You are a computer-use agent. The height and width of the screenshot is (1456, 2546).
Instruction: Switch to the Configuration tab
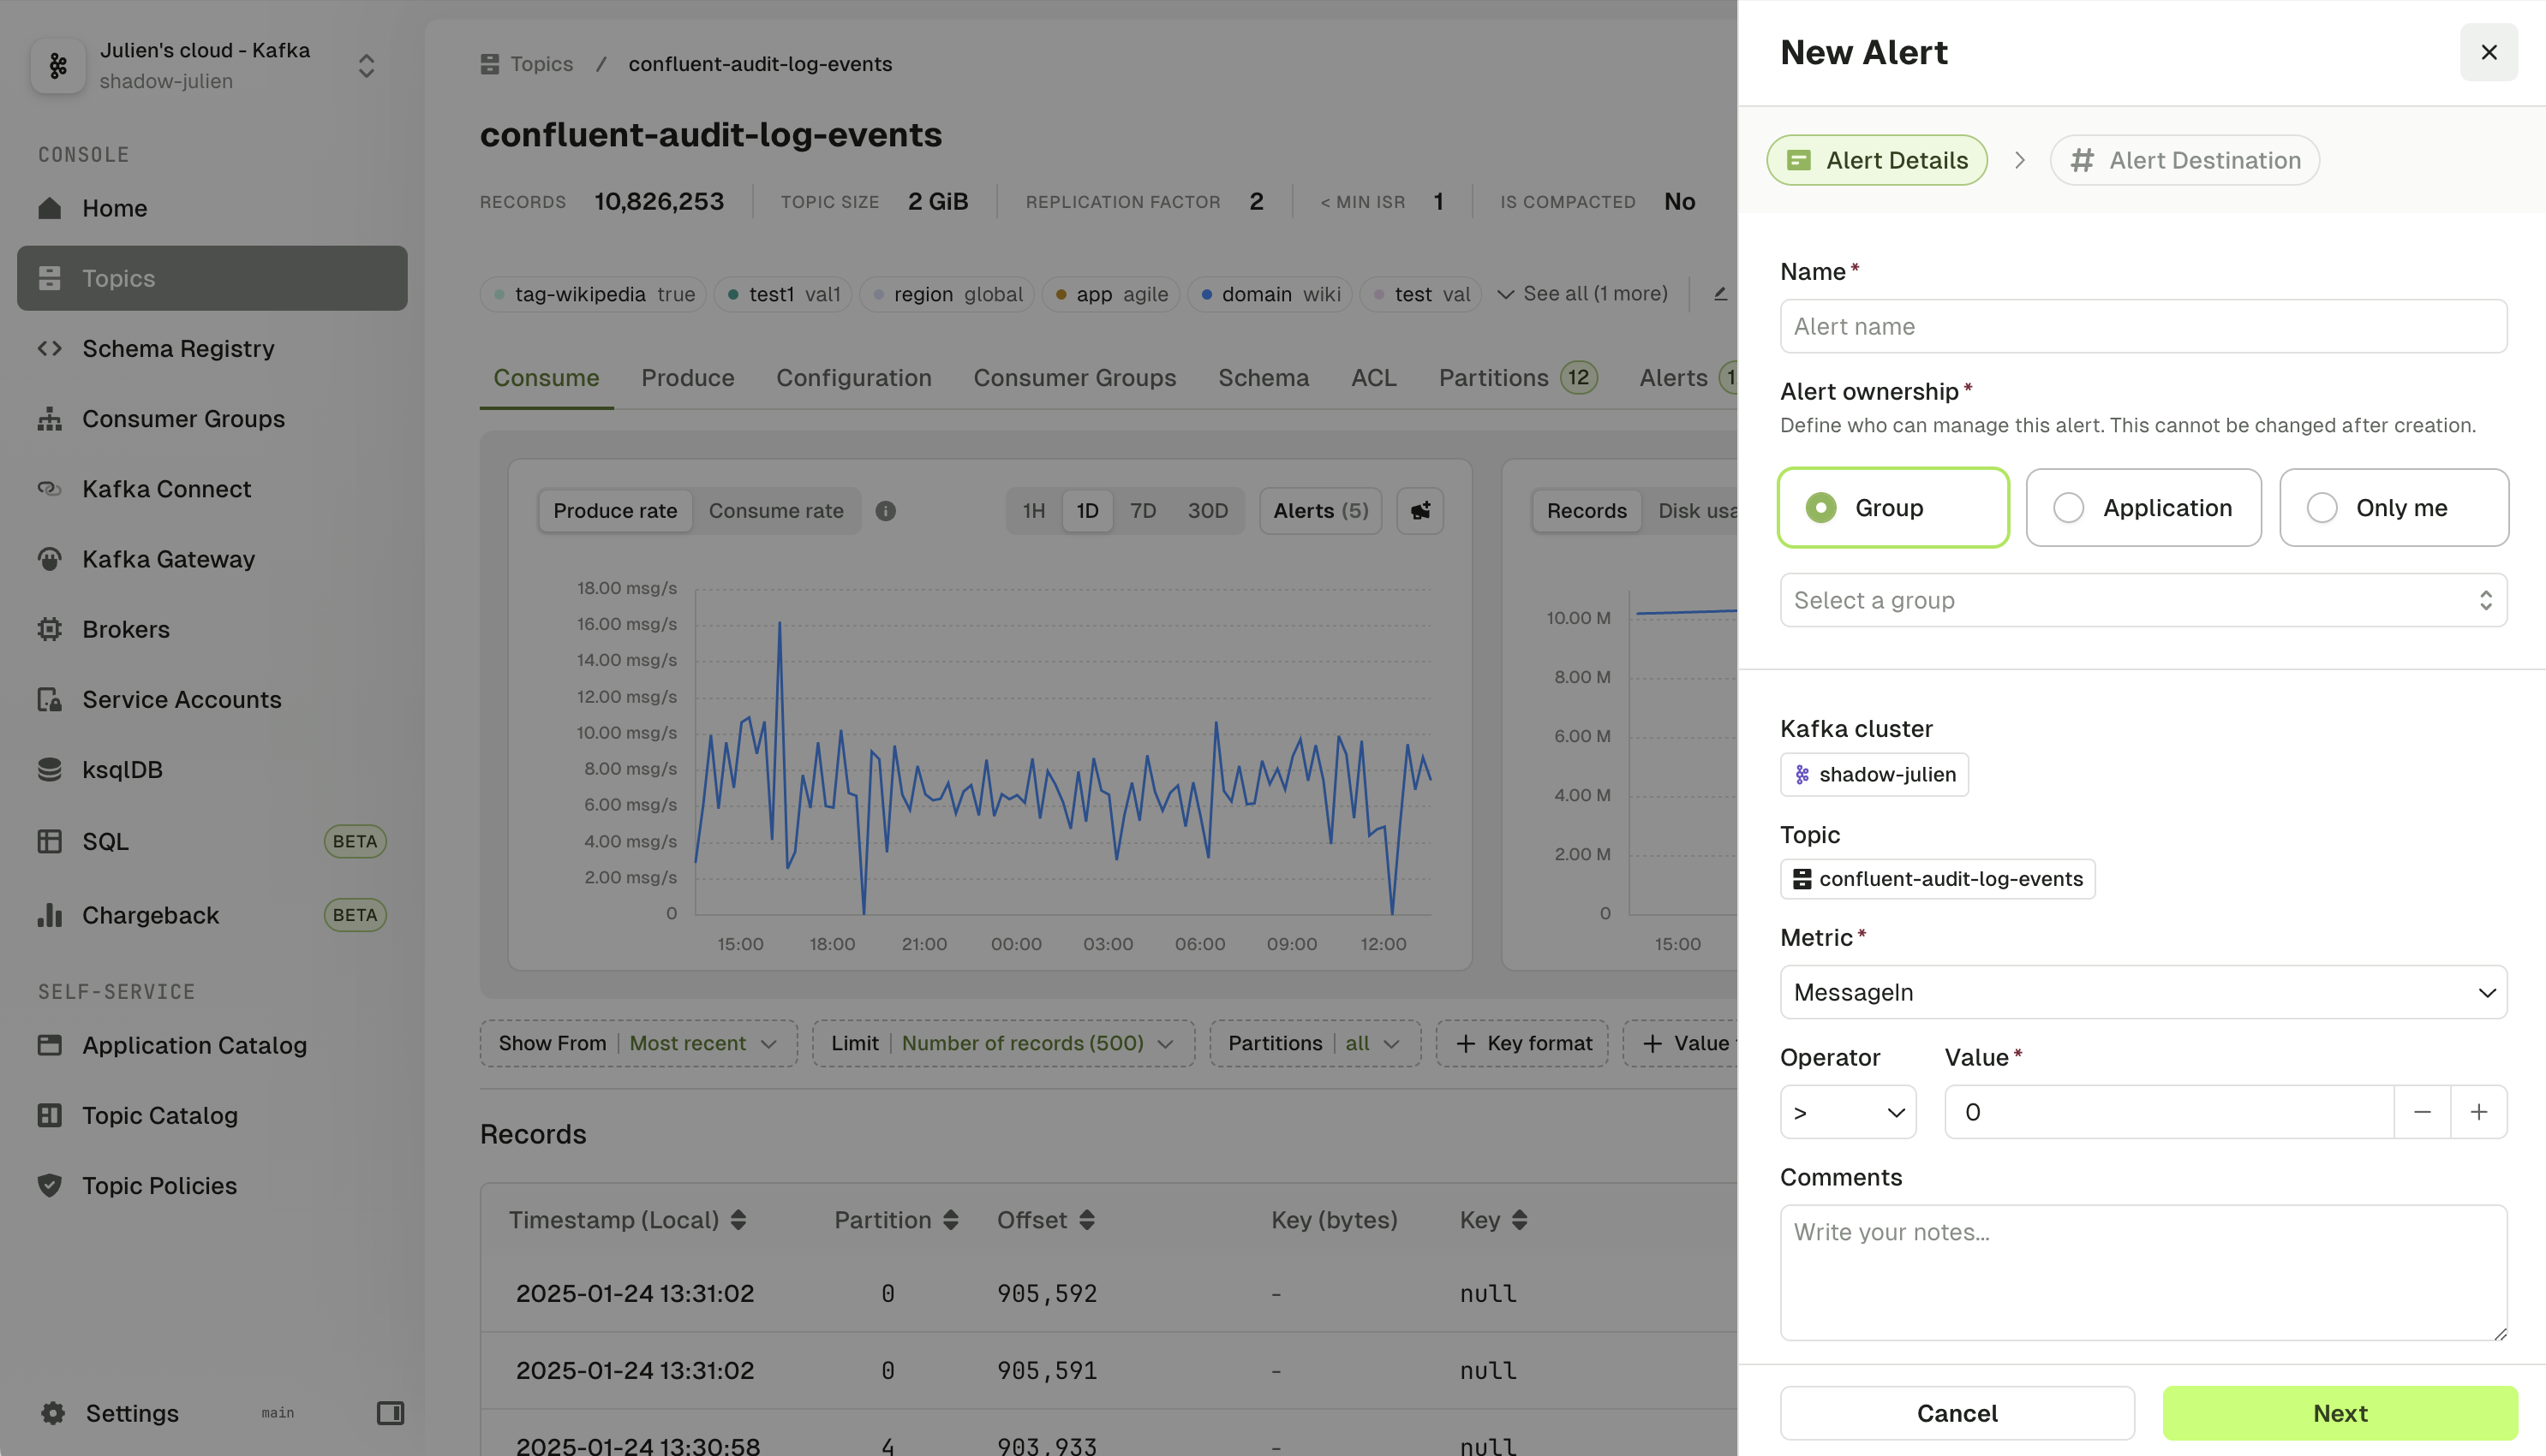click(854, 378)
